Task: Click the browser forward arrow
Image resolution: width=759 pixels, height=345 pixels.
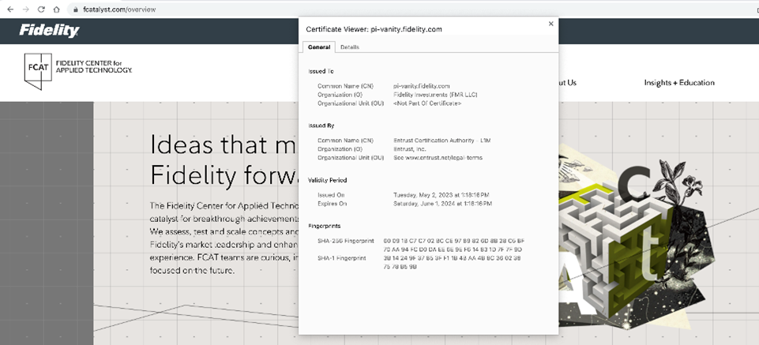Action: 26,9
